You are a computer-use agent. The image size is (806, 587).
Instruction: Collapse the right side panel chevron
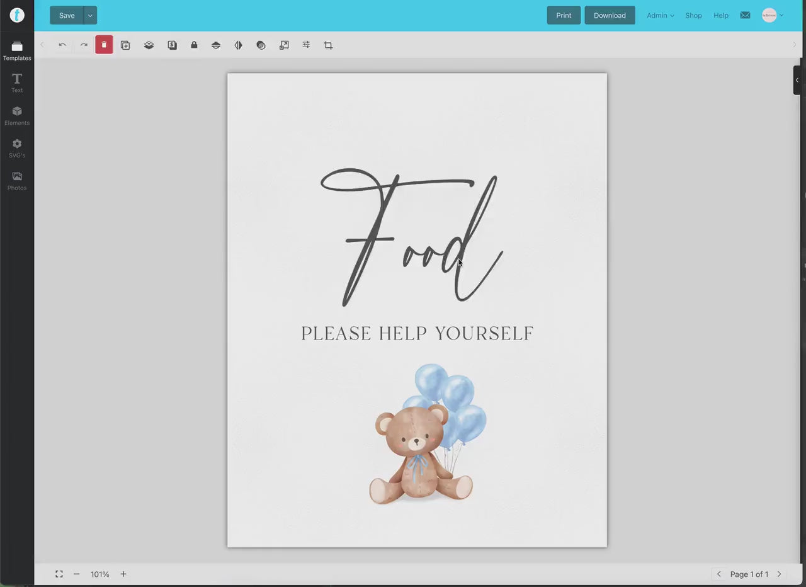click(x=797, y=80)
